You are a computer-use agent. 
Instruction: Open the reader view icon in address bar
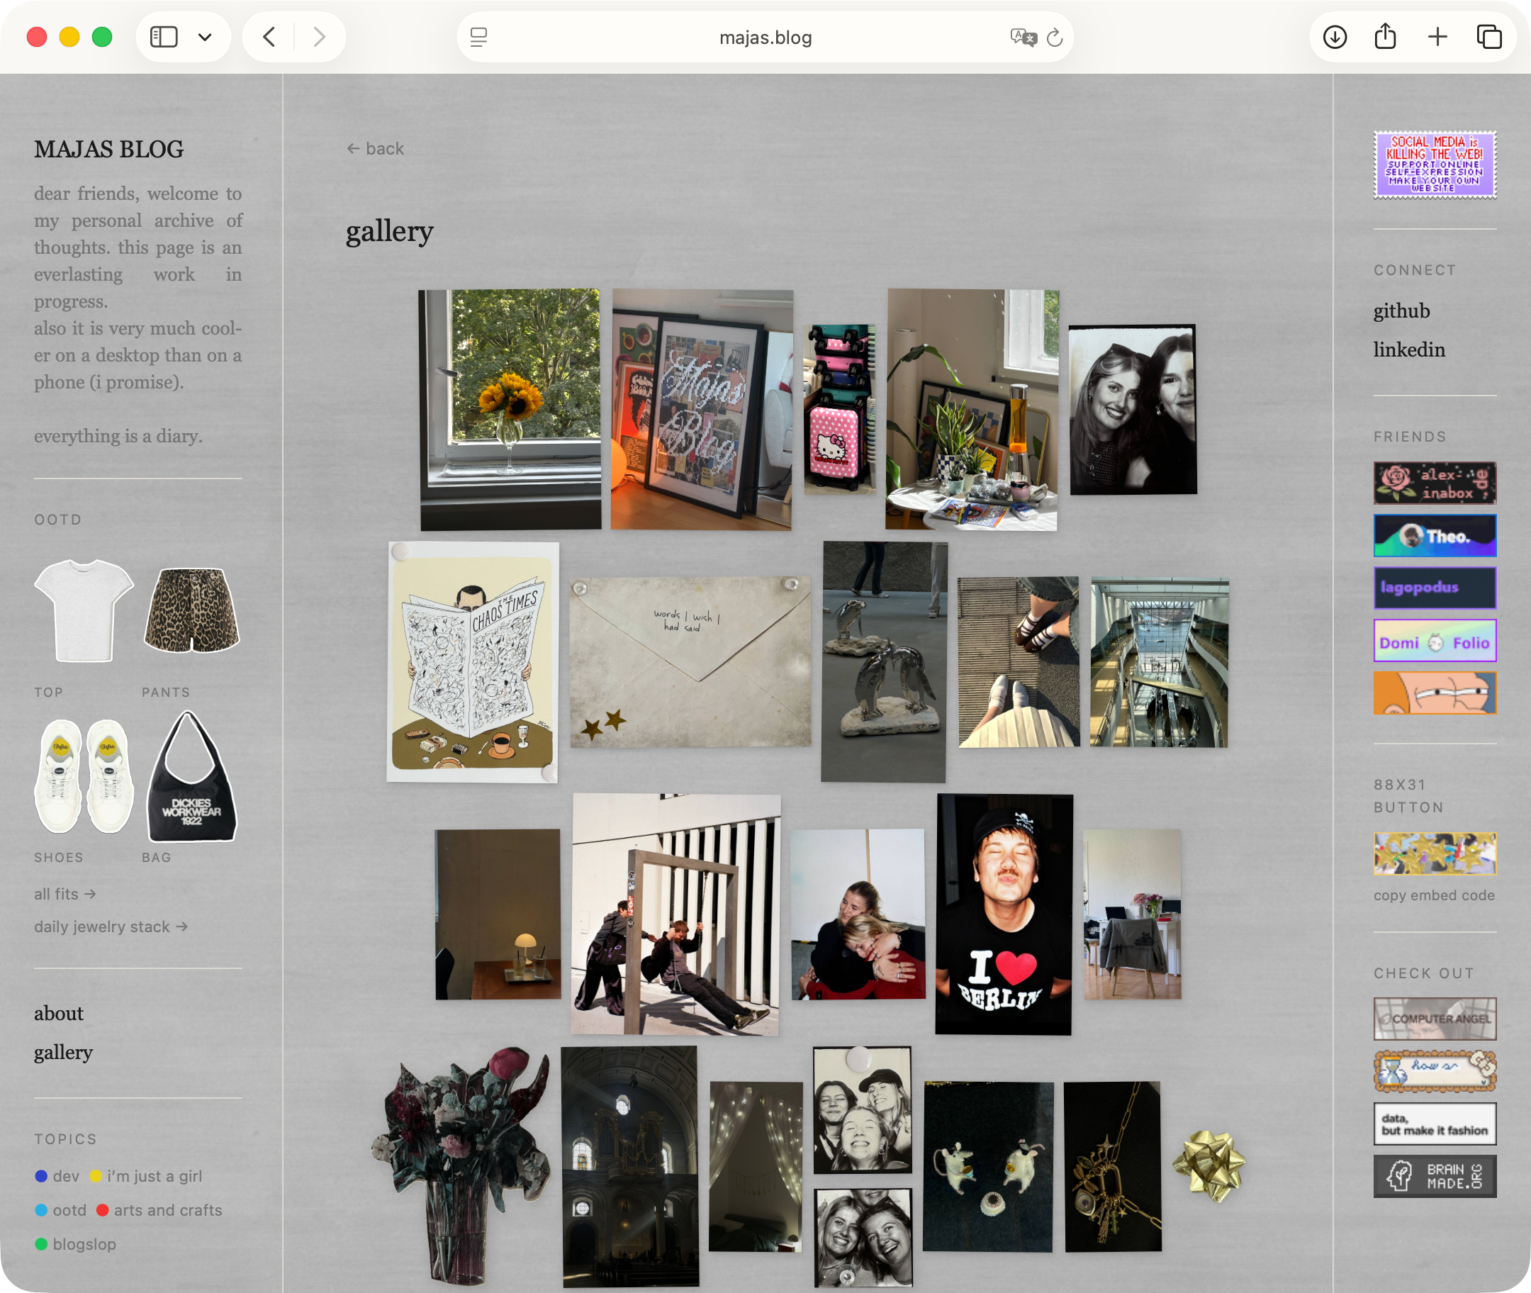(x=478, y=37)
